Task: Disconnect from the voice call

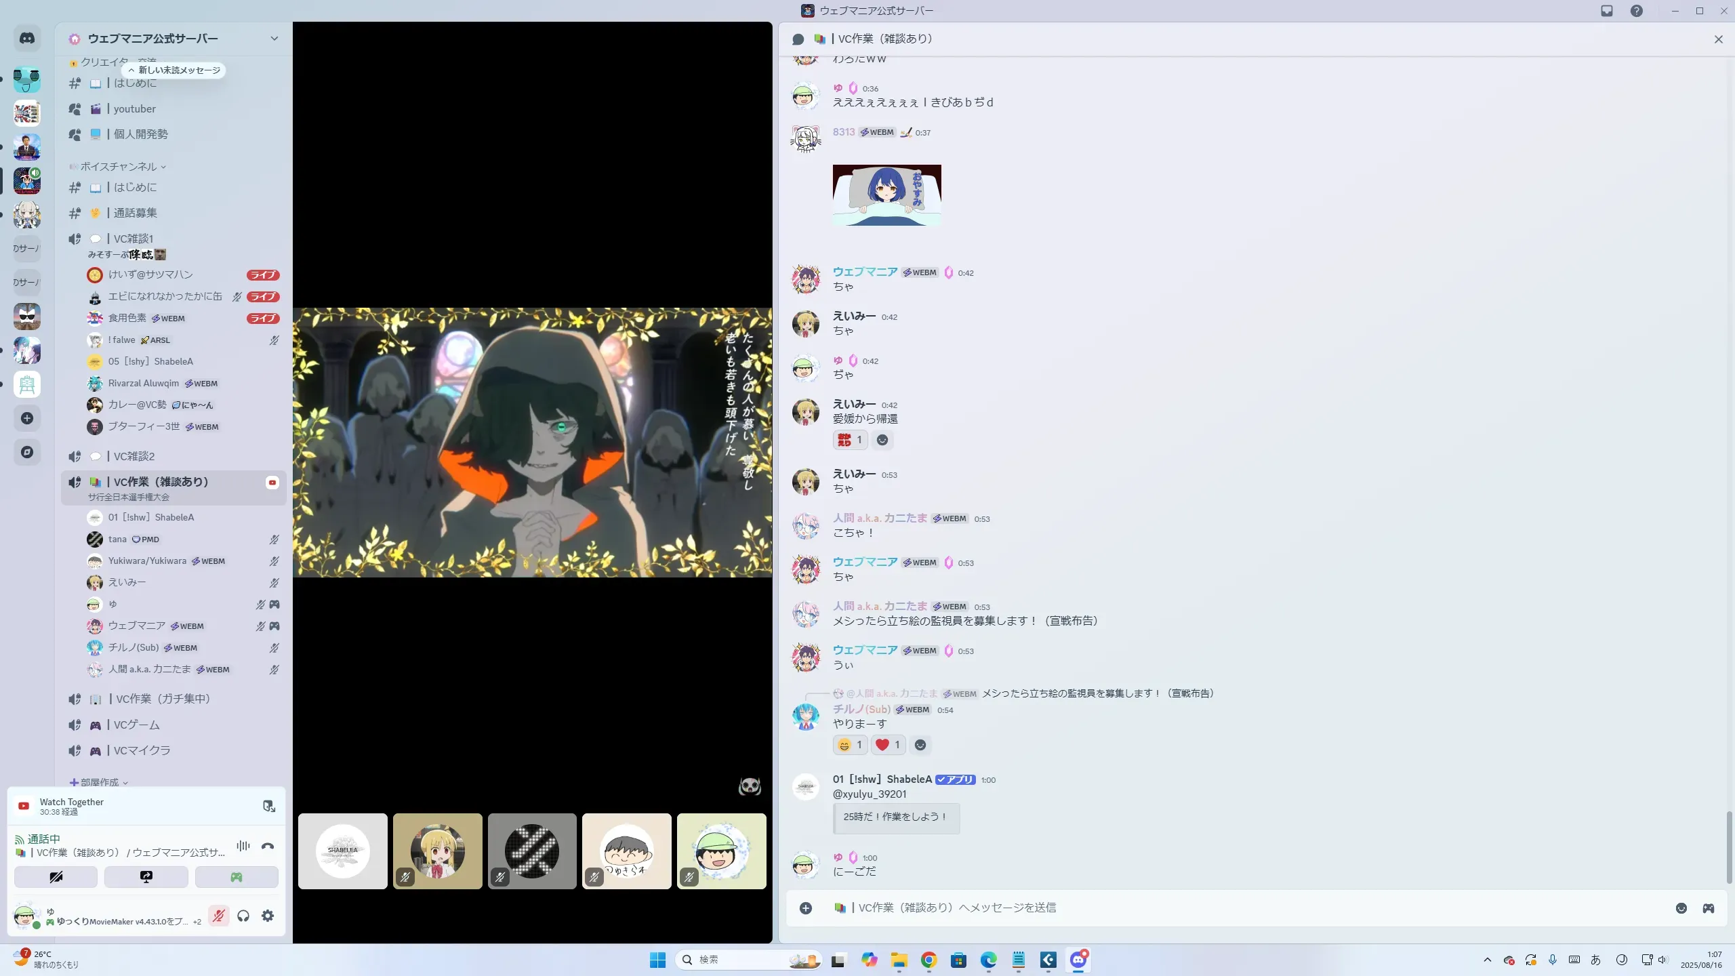Action: click(x=268, y=846)
